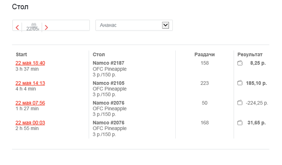This screenshot has width=282, height=165.
Task: Click the Раздачи column header
Action: pyautogui.click(x=205, y=54)
